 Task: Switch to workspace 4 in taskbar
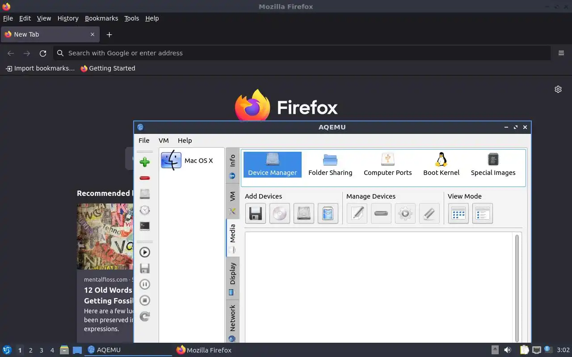coord(52,350)
